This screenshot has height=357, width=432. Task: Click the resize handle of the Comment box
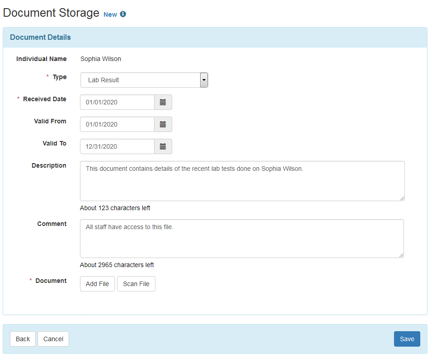tap(401, 254)
